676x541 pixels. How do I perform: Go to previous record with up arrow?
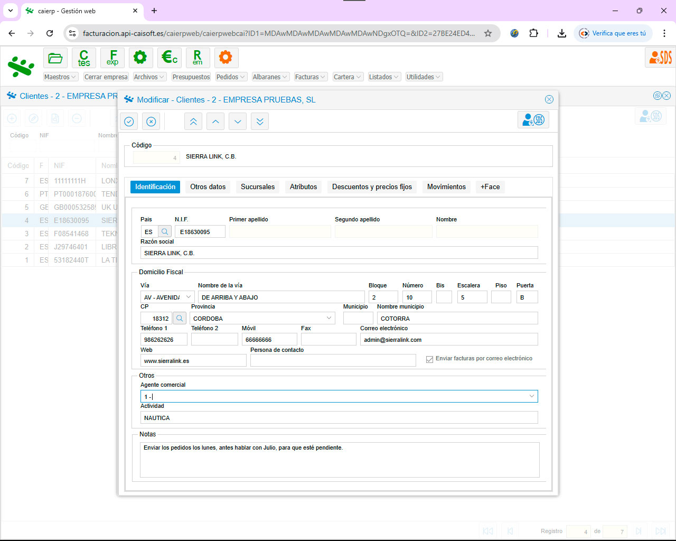[x=215, y=122]
